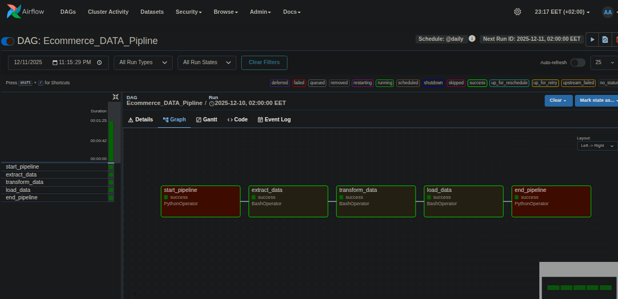Click the AA user avatar

(x=608, y=12)
